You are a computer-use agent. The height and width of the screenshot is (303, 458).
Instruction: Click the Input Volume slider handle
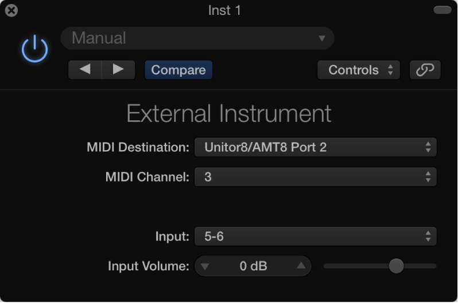396,266
